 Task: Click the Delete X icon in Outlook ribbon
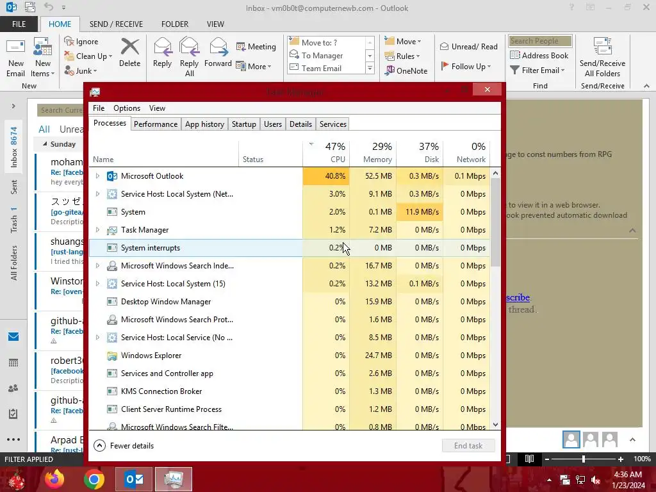click(129, 47)
